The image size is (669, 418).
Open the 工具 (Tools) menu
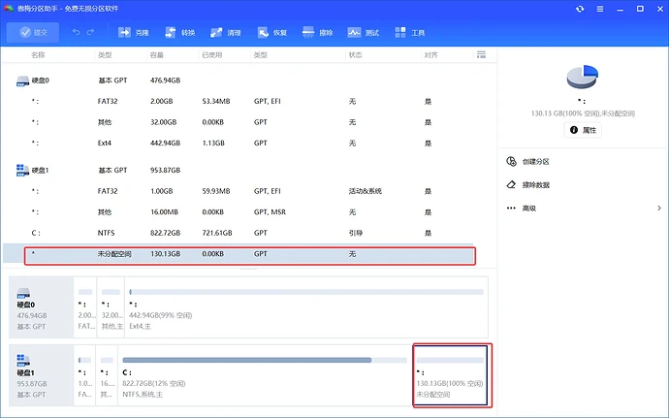[x=410, y=32]
